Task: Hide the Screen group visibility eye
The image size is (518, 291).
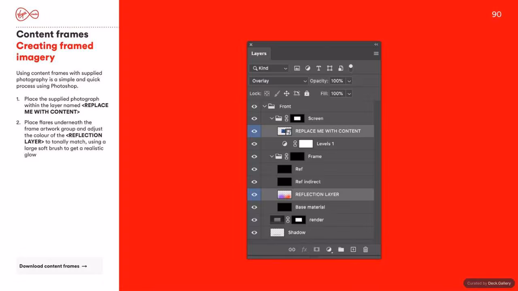Action: point(254,118)
